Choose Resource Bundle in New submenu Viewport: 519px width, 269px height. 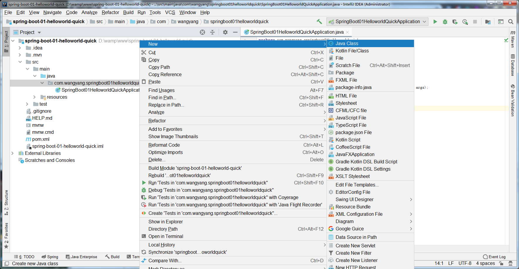click(370, 207)
